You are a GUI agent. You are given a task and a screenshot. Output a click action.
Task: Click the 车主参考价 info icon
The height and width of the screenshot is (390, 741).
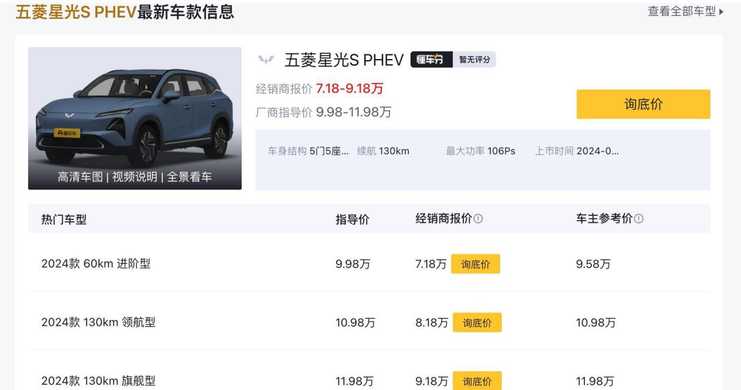point(639,219)
